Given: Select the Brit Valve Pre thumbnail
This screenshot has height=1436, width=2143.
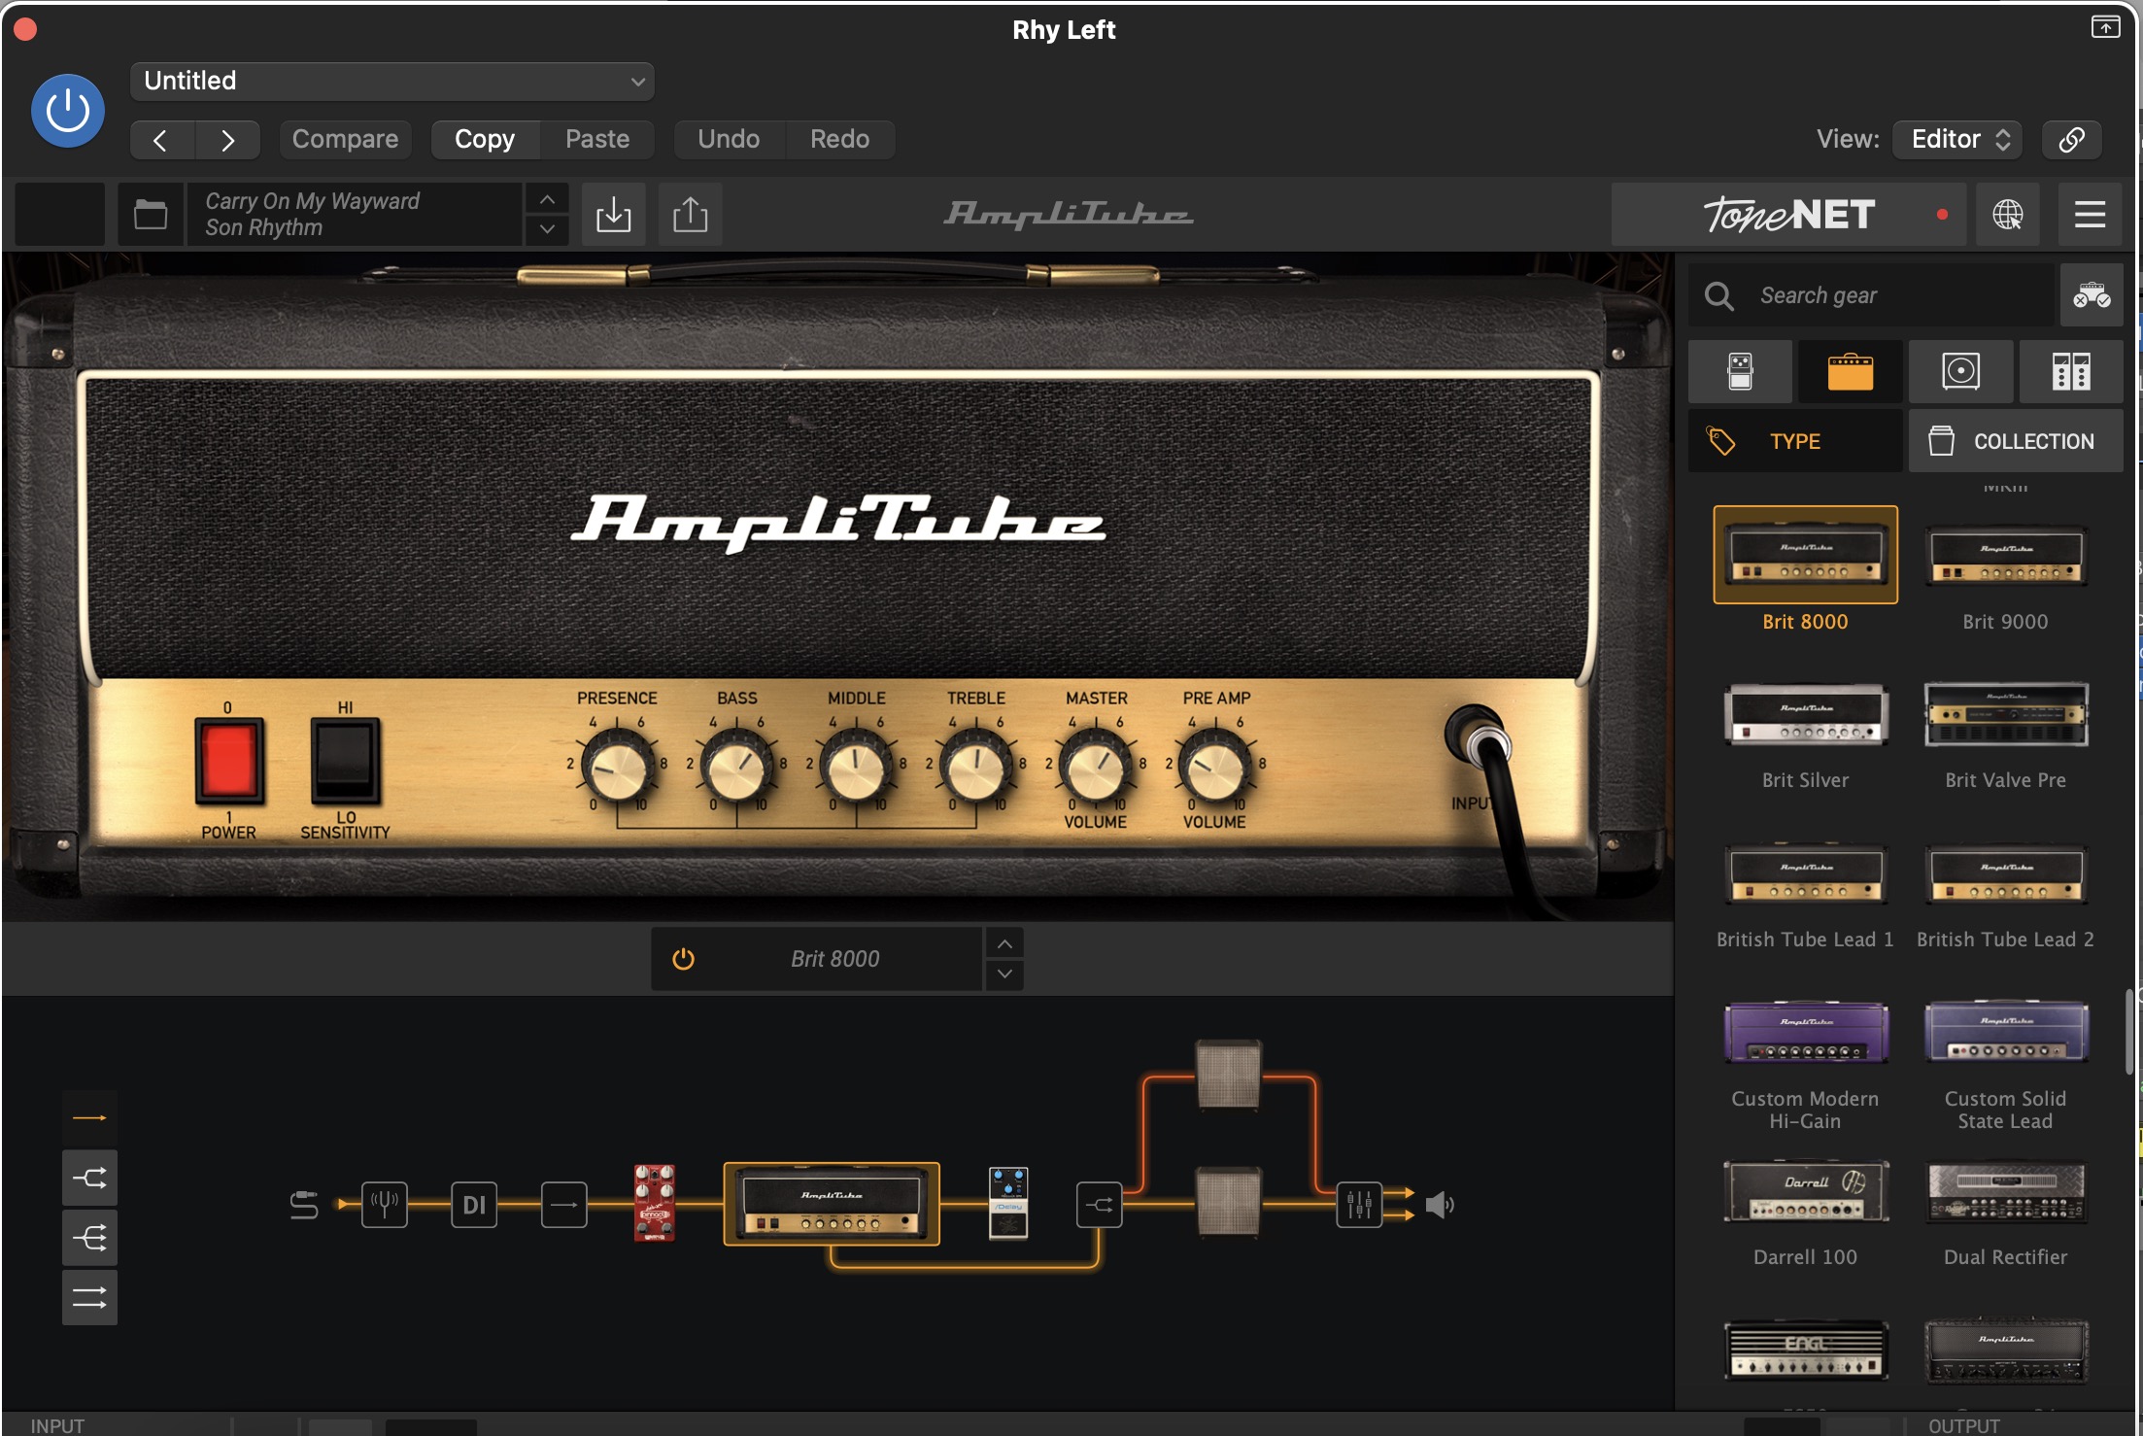Looking at the screenshot, I should [x=2005, y=715].
